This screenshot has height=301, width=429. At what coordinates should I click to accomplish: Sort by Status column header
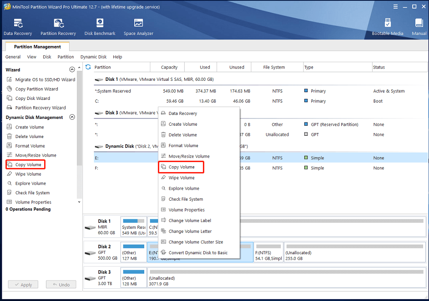[399, 67]
